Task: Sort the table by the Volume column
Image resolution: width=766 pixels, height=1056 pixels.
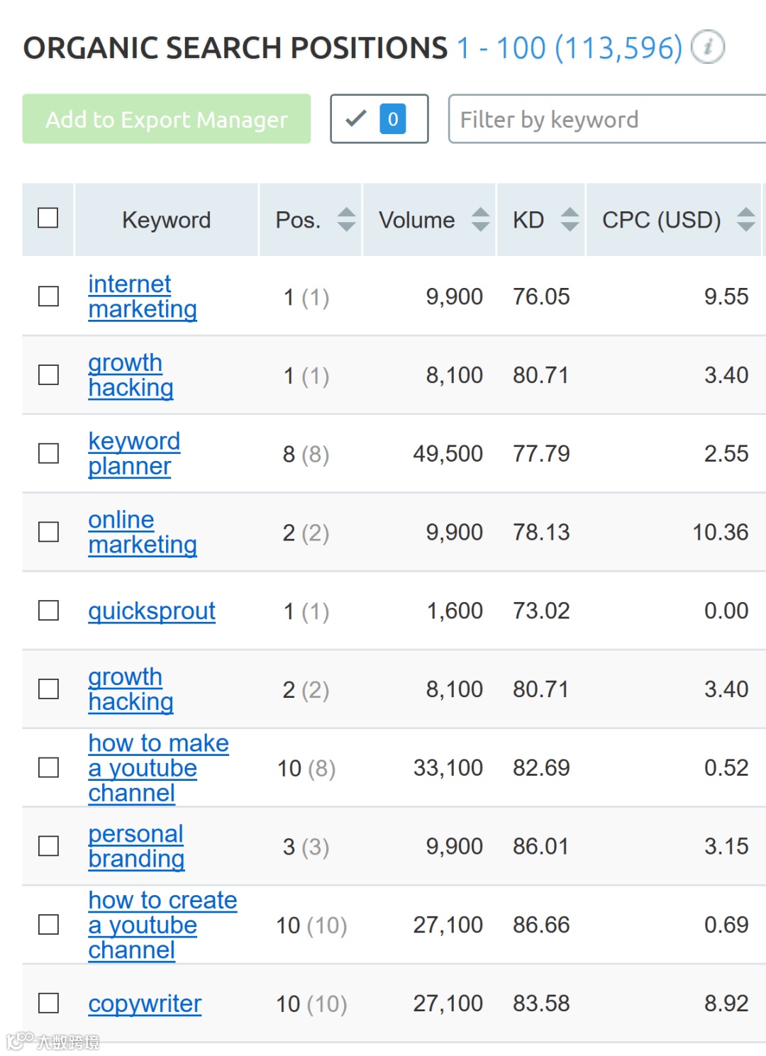Action: tap(480, 219)
